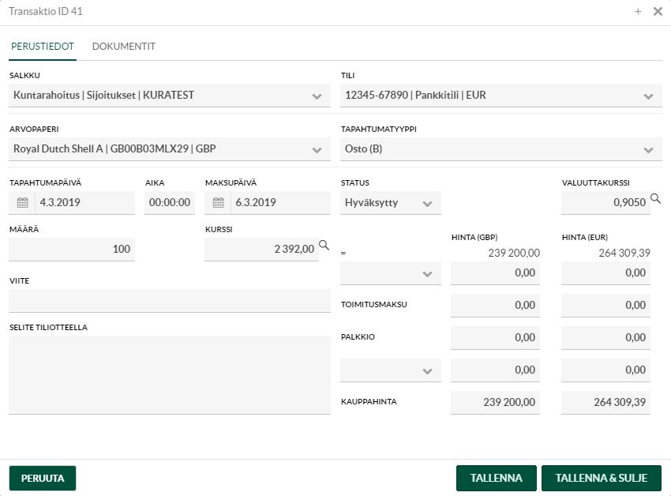Image resolution: width=671 pixels, height=496 pixels.
Task: Open the Tili account dropdown
Action: tap(648, 96)
